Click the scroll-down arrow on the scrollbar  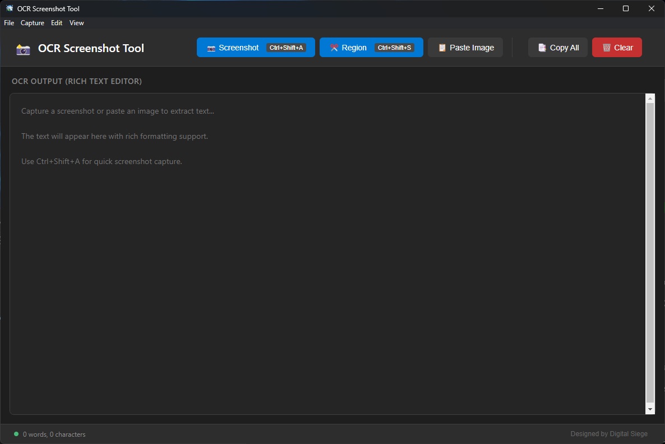pyautogui.click(x=650, y=409)
